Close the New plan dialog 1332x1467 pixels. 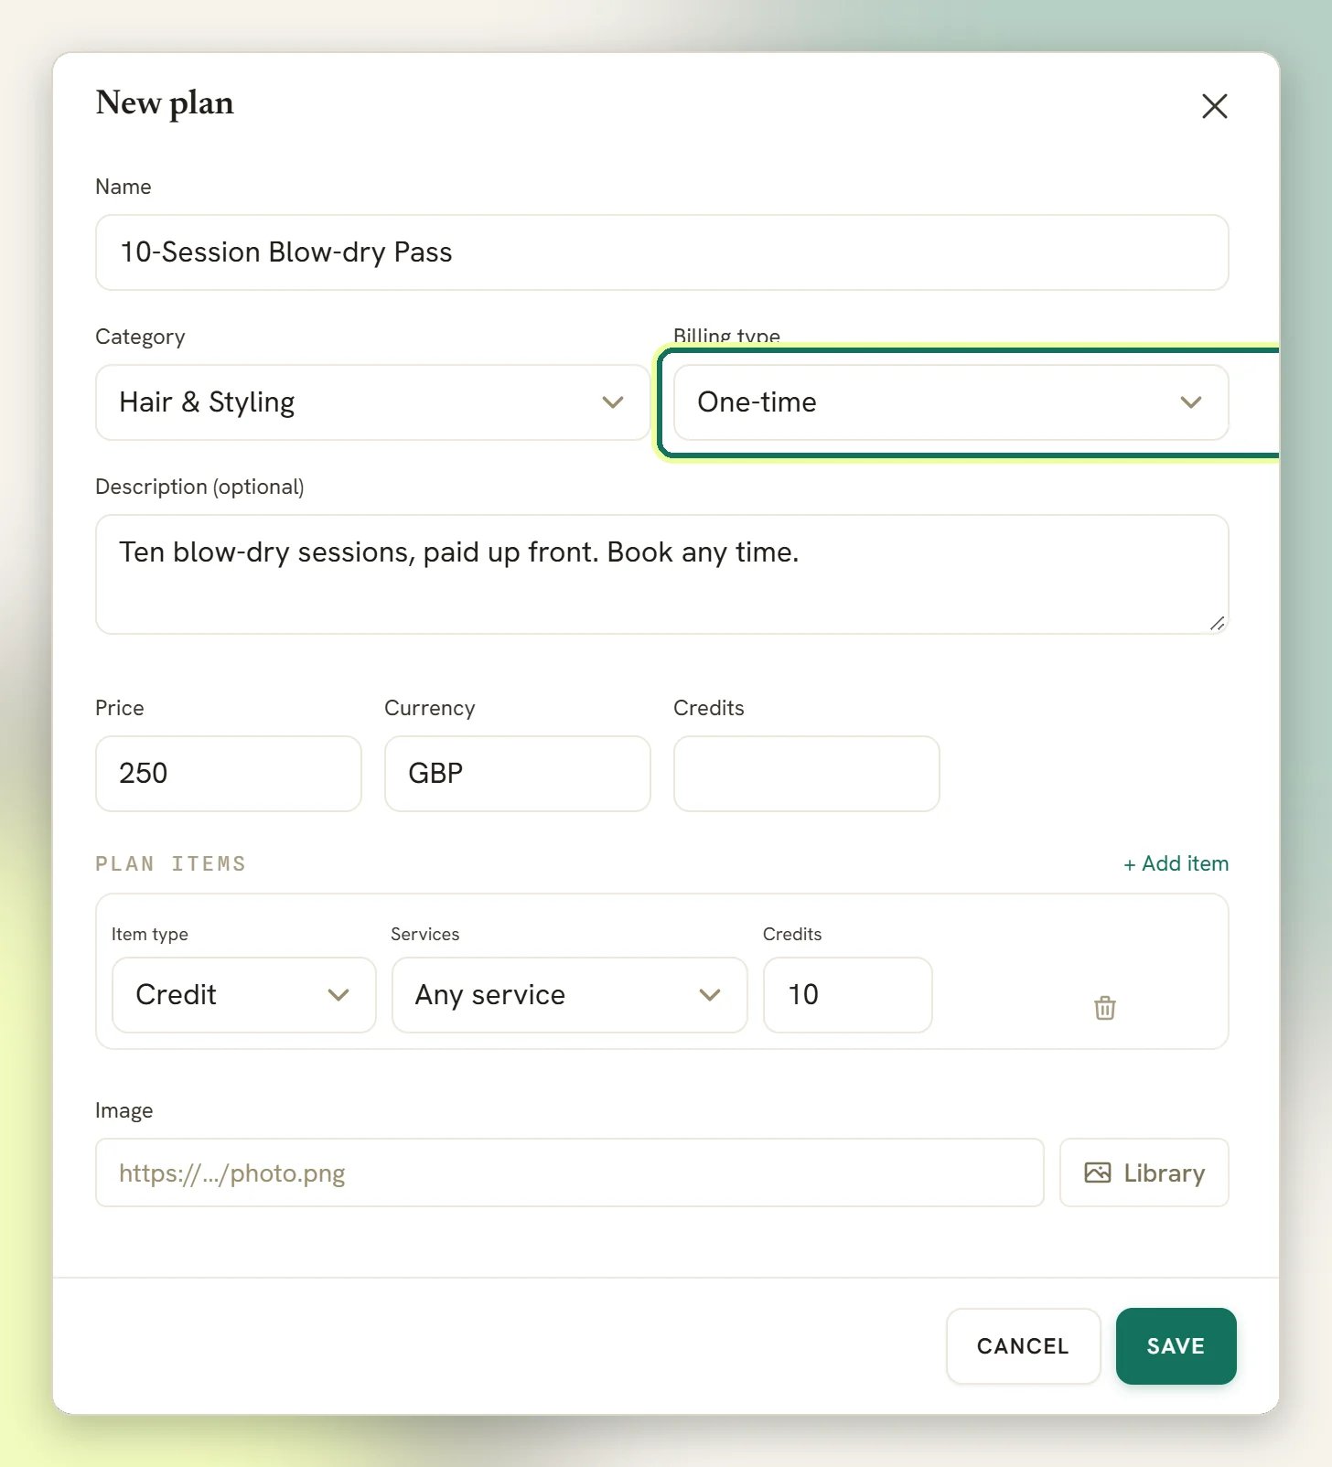coord(1214,106)
